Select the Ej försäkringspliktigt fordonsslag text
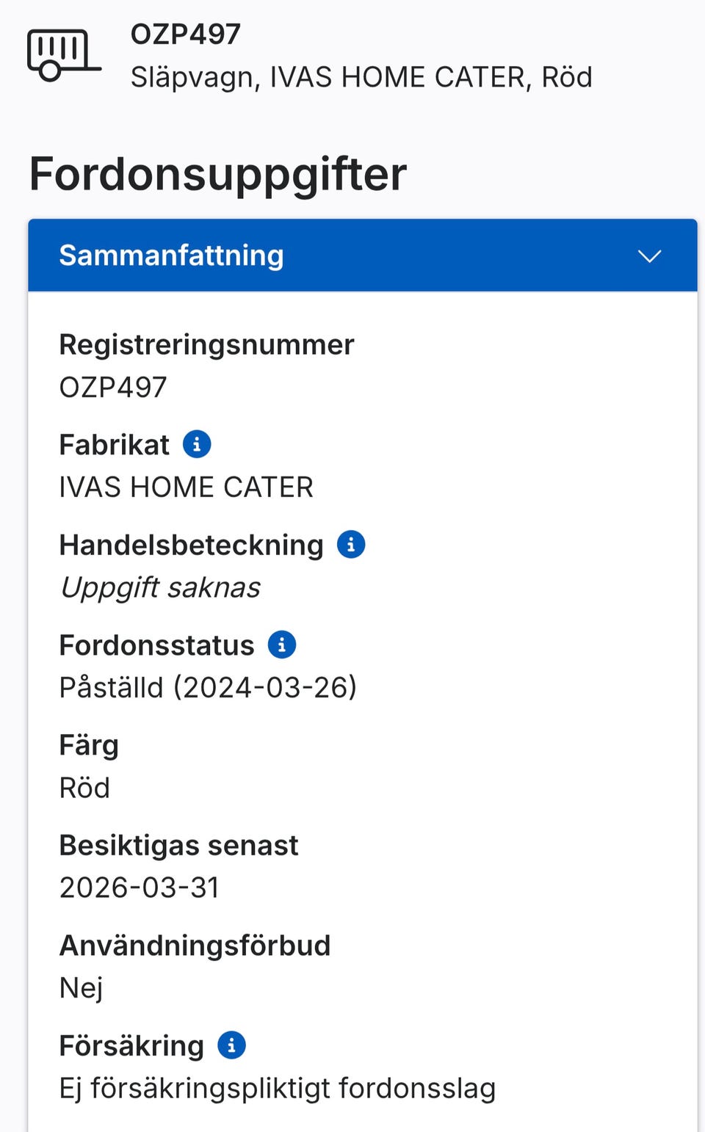The height and width of the screenshot is (1132, 705). click(277, 1088)
